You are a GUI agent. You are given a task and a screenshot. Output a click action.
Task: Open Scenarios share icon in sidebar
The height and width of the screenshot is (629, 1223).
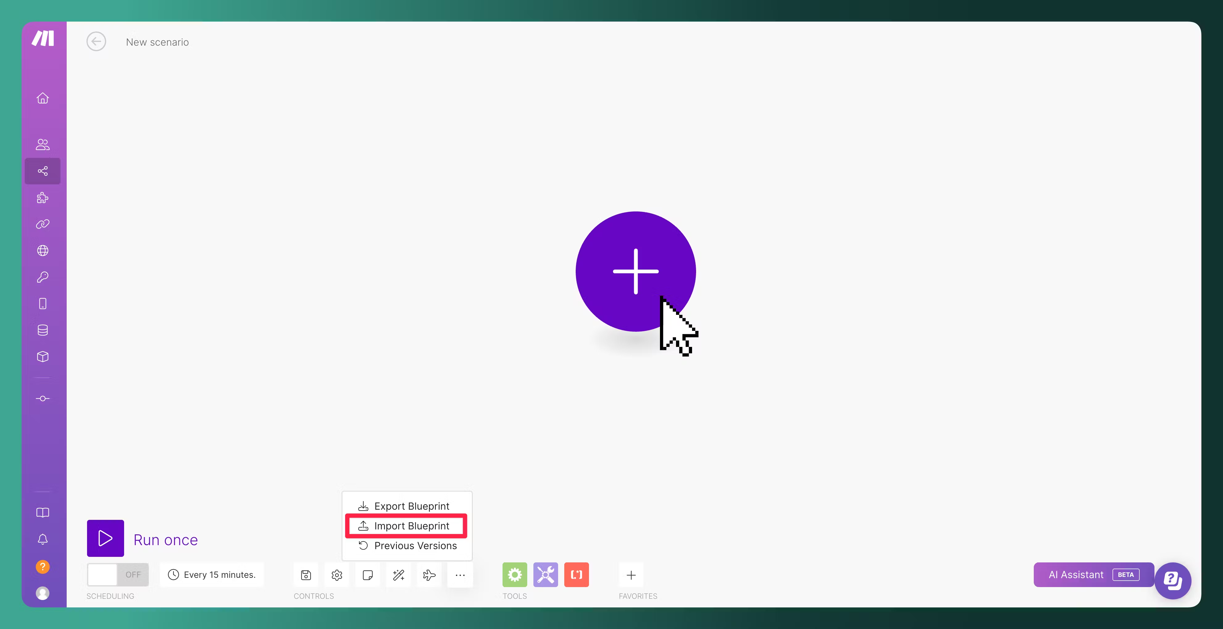point(43,171)
